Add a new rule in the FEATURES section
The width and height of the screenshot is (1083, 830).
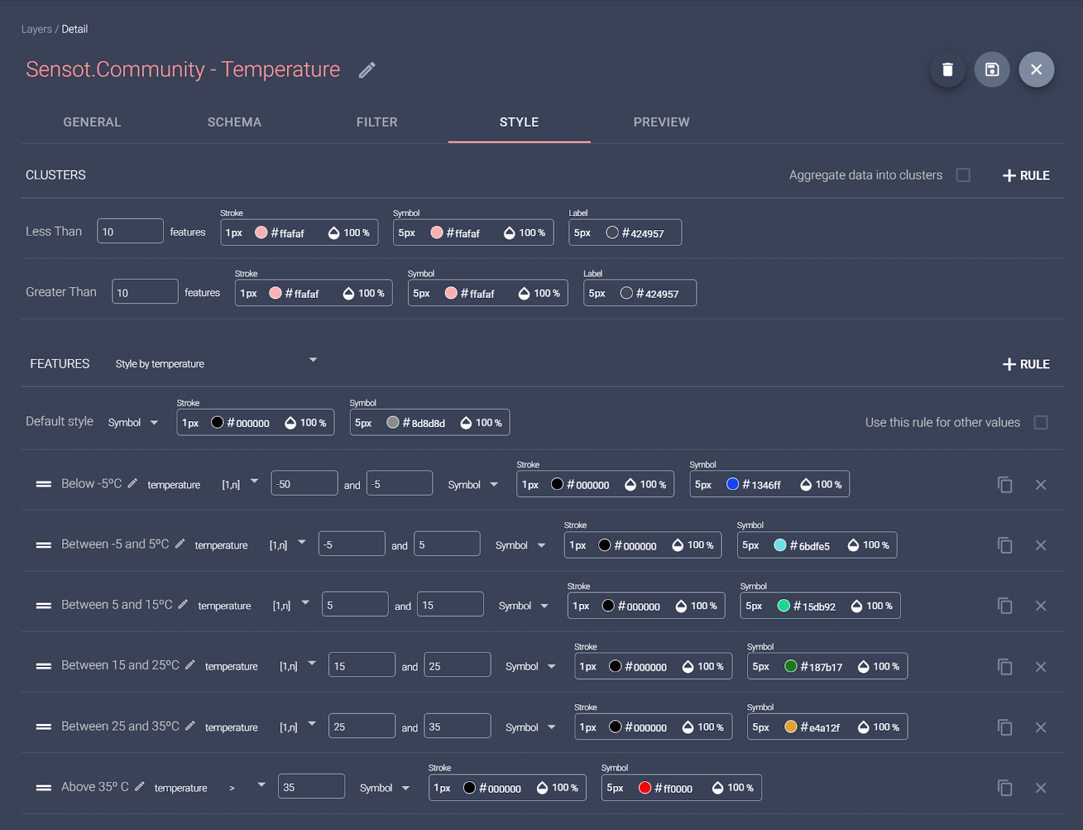(1025, 364)
